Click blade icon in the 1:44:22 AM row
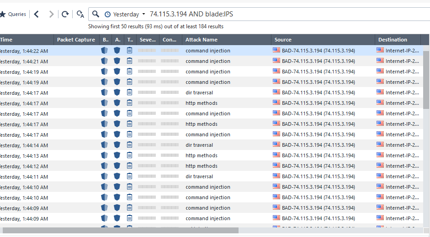430x237 pixels. [x=105, y=51]
